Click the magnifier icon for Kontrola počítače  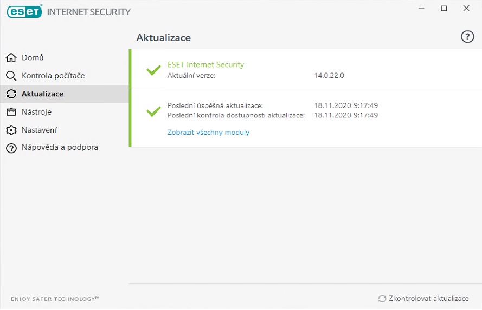tap(11, 76)
